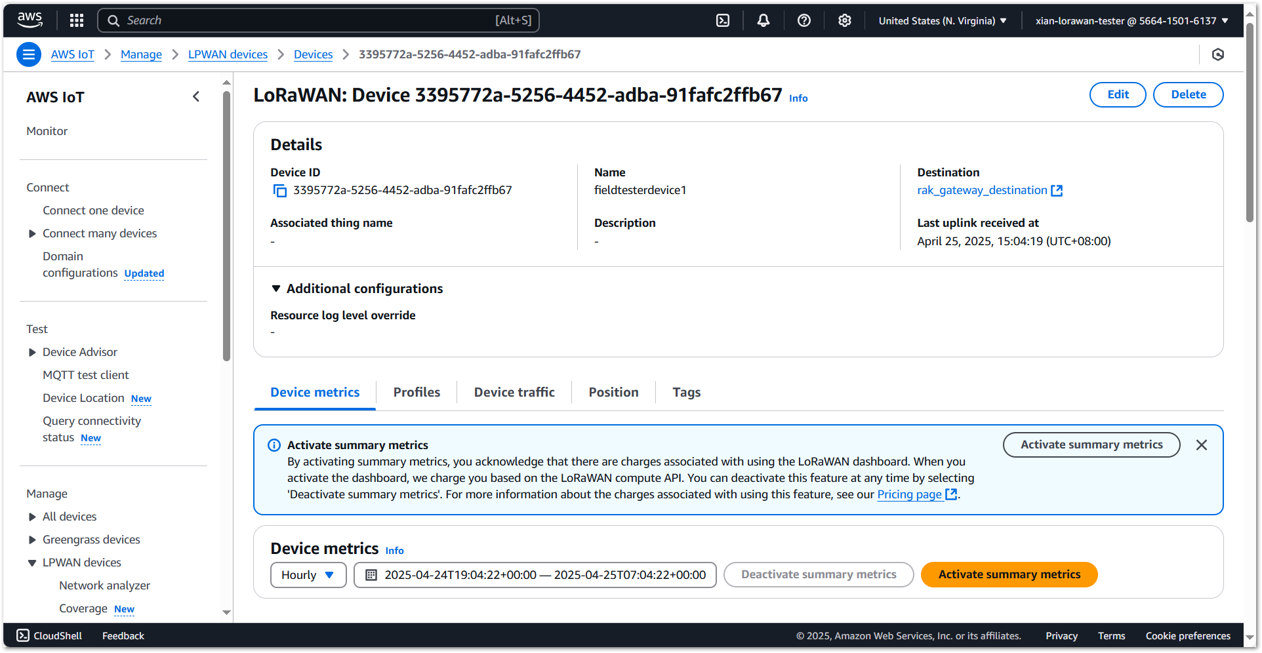Viewport: 1262px width, 653px height.
Task: Dismiss the Activate summary metrics banner
Action: point(1201,445)
